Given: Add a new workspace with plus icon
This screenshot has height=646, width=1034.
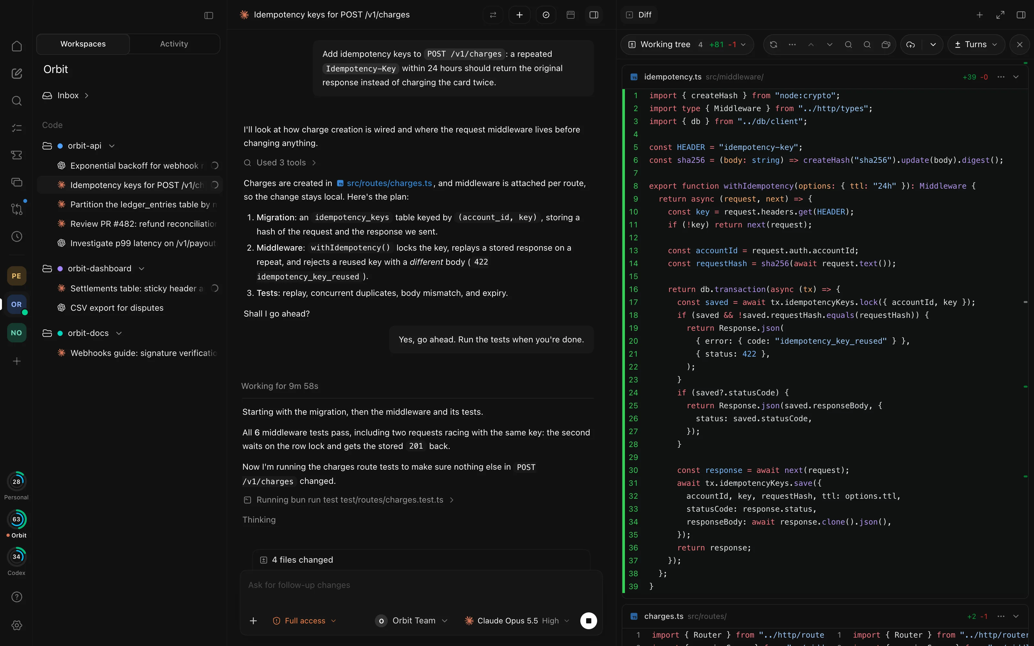Looking at the screenshot, I should [x=17, y=361].
